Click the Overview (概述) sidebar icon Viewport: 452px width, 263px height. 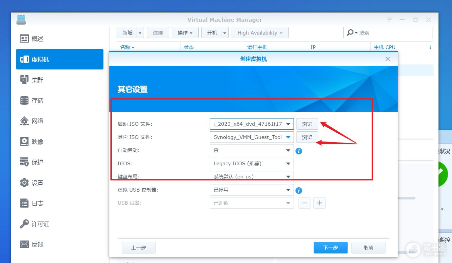pyautogui.click(x=24, y=39)
